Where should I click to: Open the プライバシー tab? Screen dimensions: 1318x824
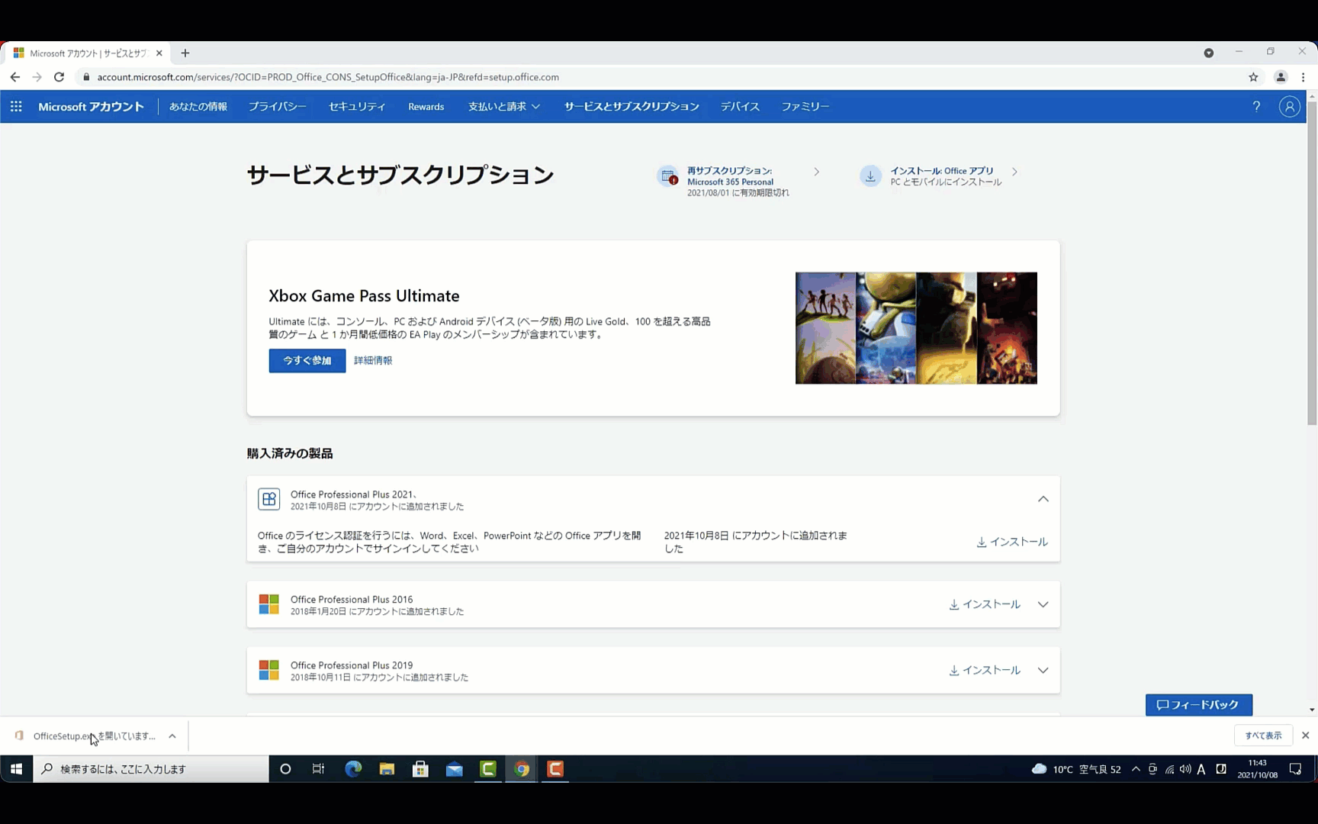[278, 107]
